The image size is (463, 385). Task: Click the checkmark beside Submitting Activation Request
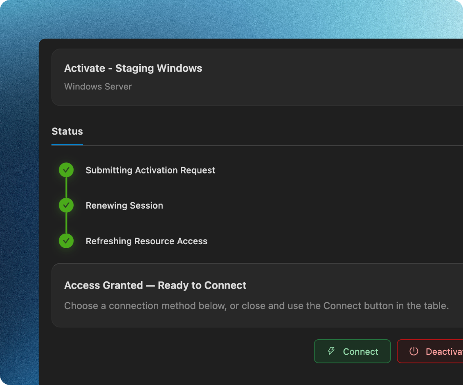66,170
